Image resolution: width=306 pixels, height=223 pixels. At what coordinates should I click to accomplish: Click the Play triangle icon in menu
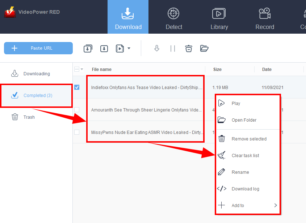coord(221,103)
